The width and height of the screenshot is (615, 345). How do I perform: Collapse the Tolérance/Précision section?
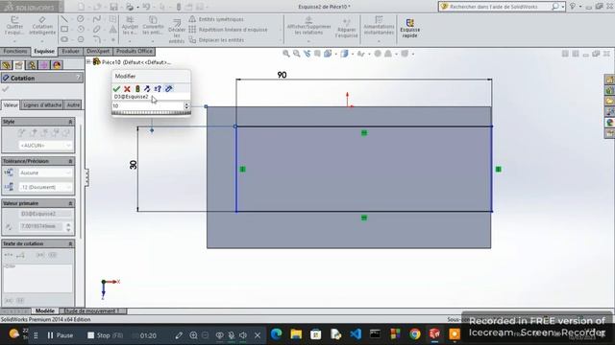tap(70, 161)
